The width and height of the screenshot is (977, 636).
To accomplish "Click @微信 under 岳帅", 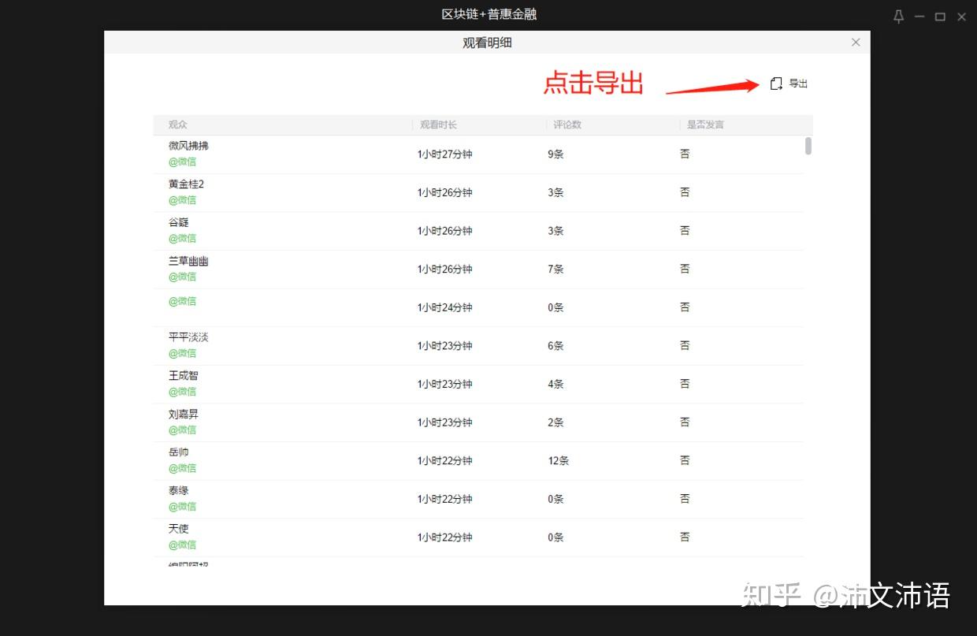I will 182,468.
